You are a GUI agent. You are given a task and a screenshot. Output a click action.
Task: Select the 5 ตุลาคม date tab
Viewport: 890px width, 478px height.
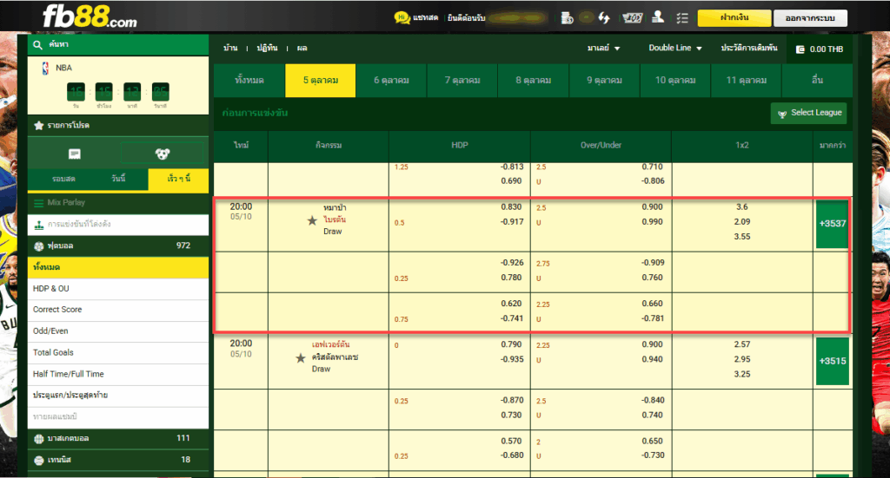[x=321, y=81]
